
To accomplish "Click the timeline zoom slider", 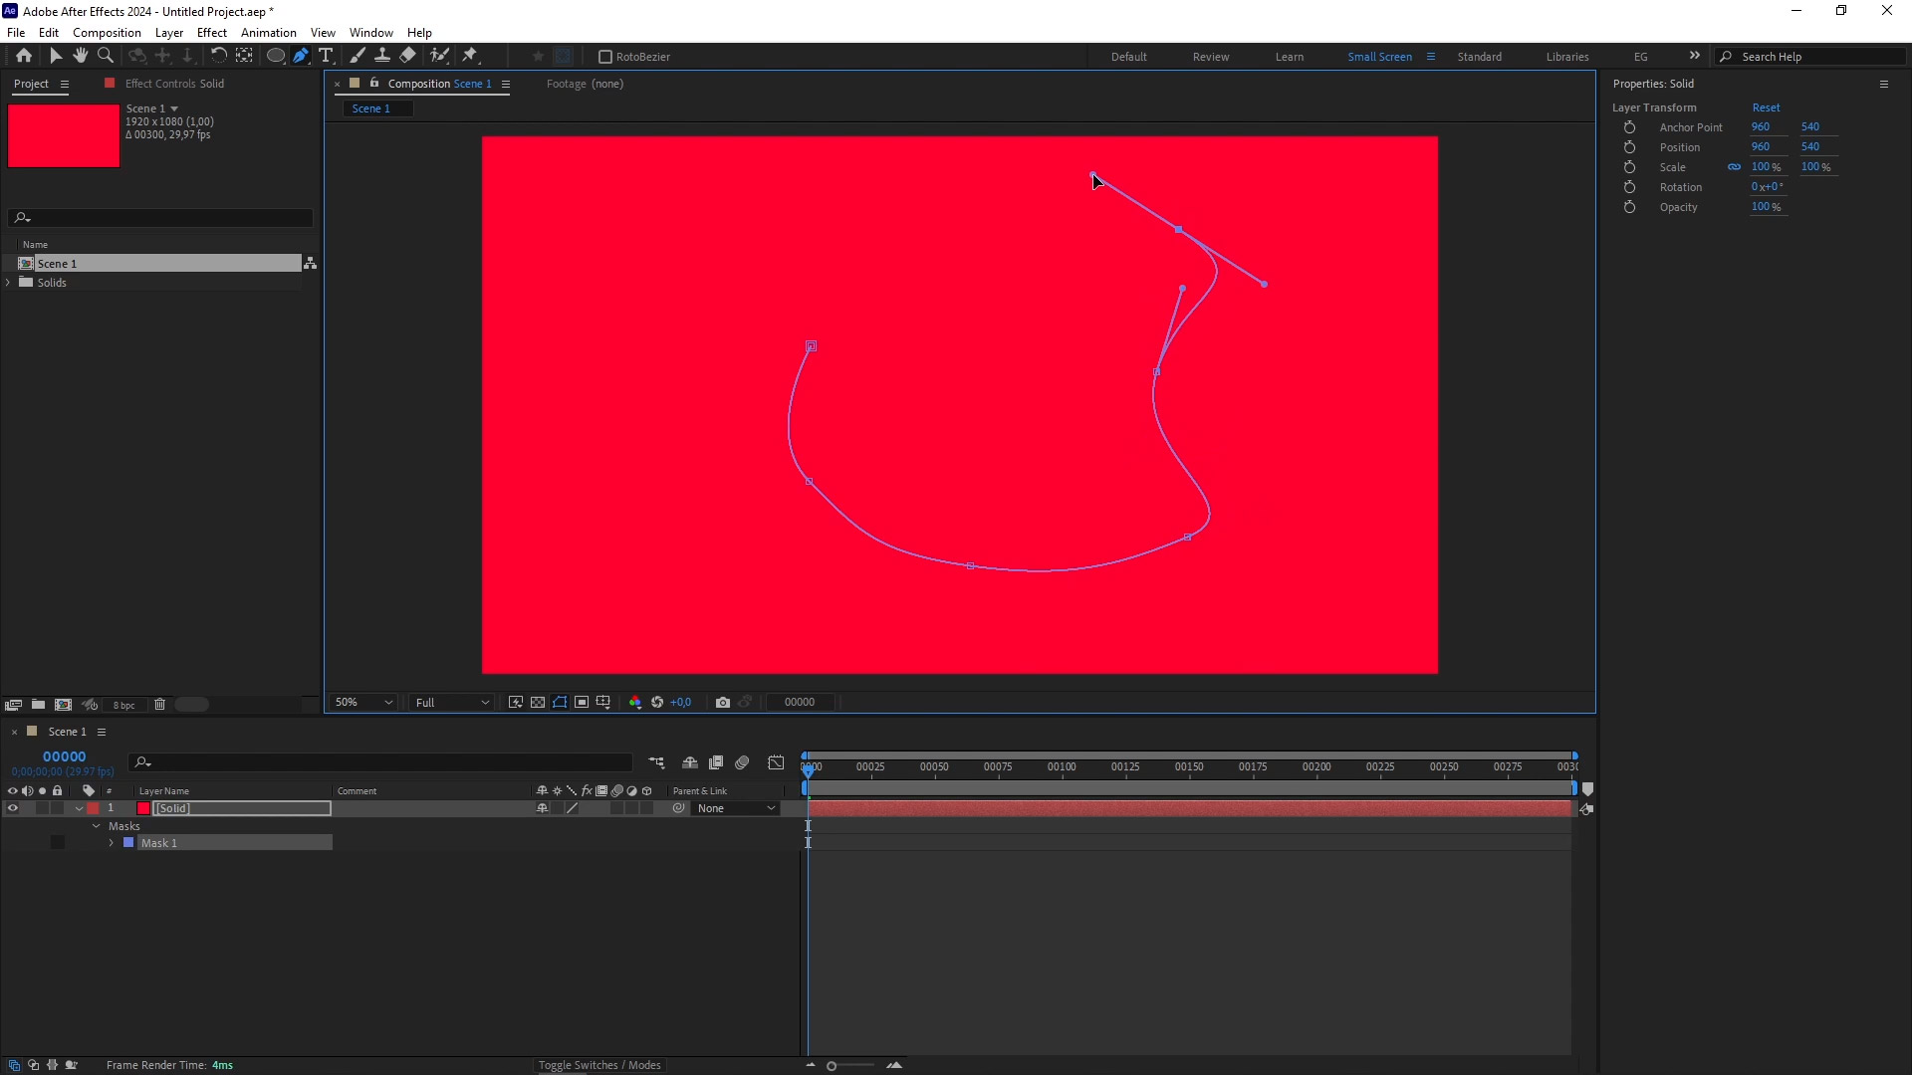I will pyautogui.click(x=833, y=1066).
